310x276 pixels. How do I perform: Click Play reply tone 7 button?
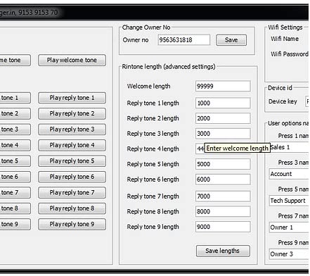coord(72,193)
